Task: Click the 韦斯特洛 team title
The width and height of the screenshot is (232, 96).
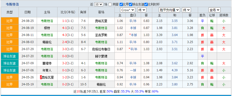Action: 12,5
